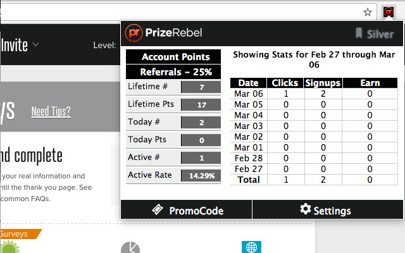Select the Referrals – 25% tab

point(173,72)
